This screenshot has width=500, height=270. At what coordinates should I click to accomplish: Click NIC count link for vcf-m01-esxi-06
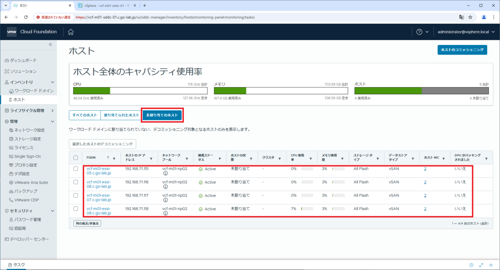coord(425,182)
